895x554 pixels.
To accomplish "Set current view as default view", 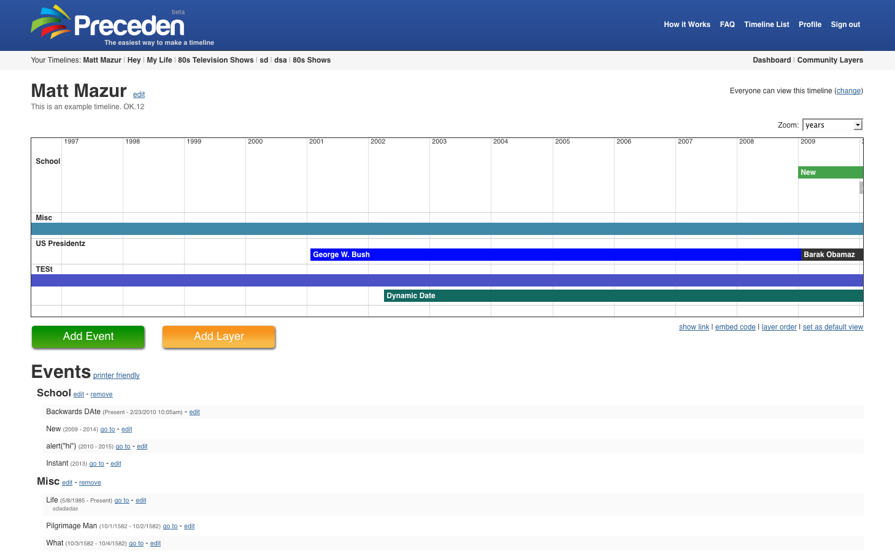I will coord(832,327).
